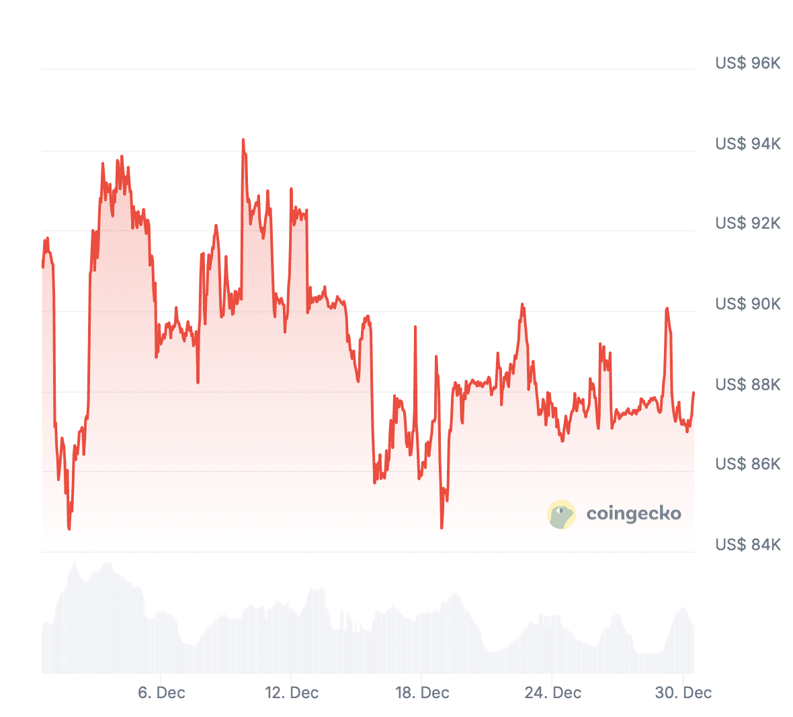Select the 30. Dec date label
The width and height of the screenshot is (793, 717).
click(683, 693)
